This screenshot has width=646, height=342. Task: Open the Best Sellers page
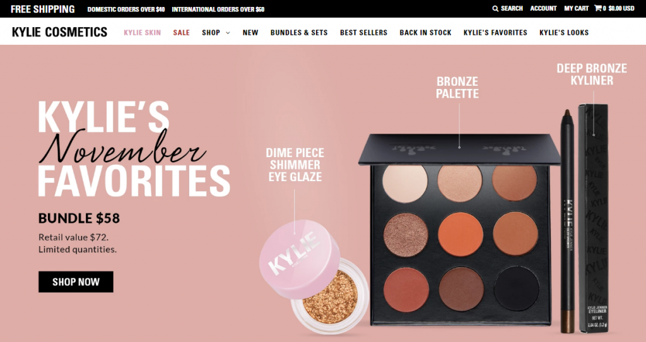click(364, 33)
